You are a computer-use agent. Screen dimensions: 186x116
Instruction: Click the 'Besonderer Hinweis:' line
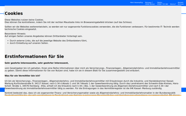click(x=15, y=34)
